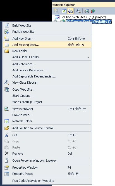
Task: Click the Refresh icon in Solution Explorer toolbar
Action: [64, 11]
